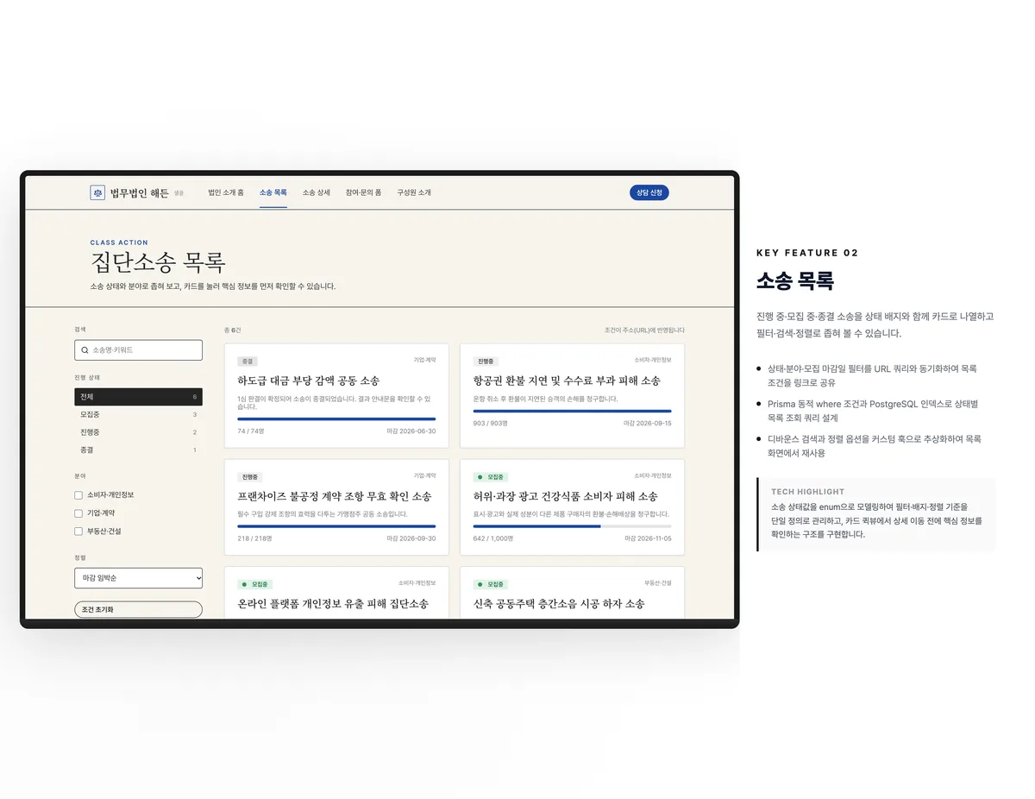Click the 집단소송 목록 page heading
1035x799 pixels.
158,262
